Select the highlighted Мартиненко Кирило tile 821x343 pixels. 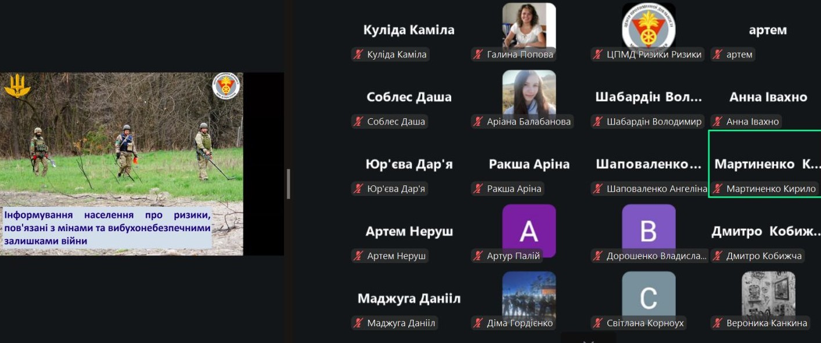coord(765,164)
